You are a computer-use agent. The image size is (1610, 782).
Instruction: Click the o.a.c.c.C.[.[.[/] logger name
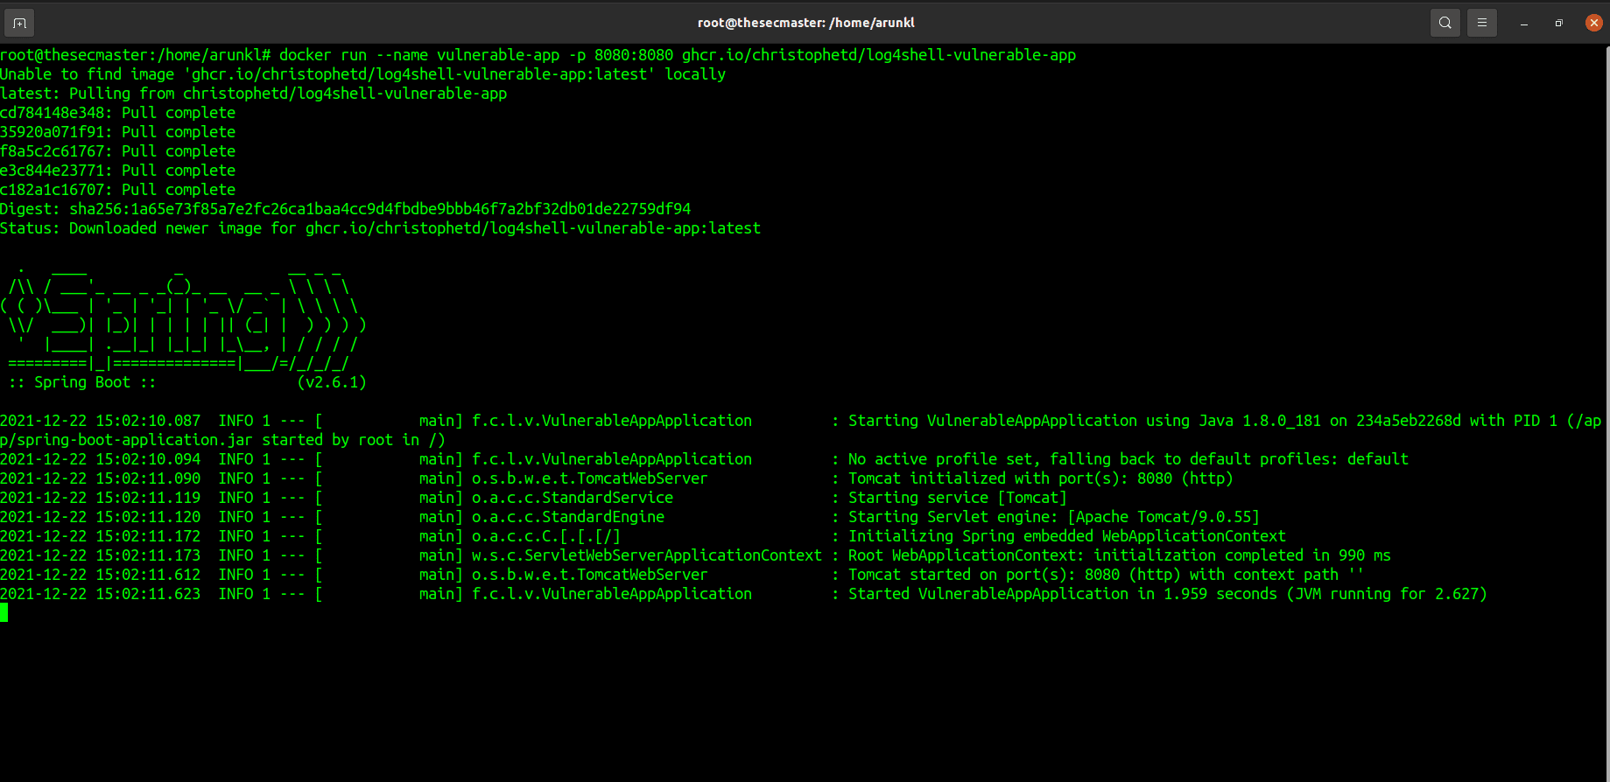(x=546, y=536)
